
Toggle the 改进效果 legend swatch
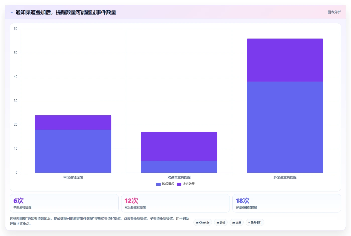tap(179, 184)
